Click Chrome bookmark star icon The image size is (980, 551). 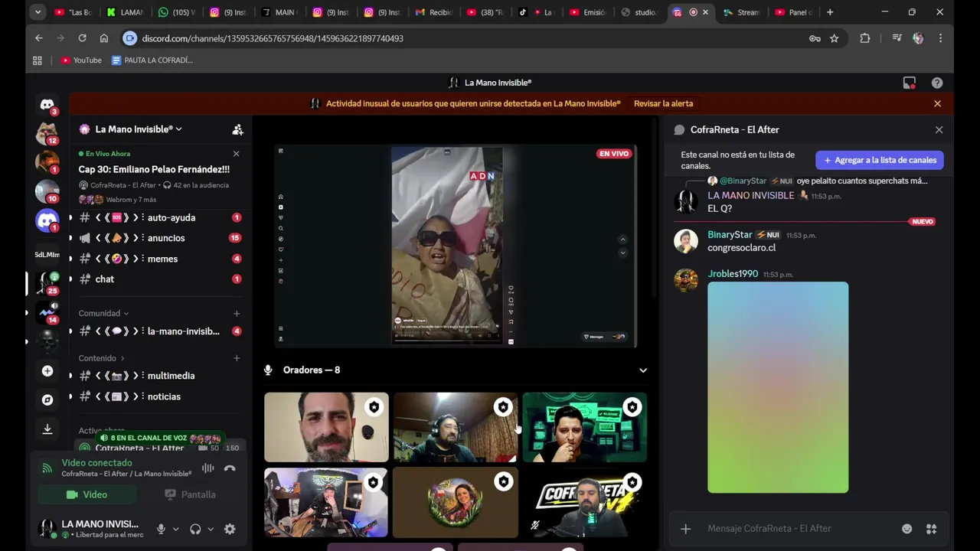coord(834,38)
